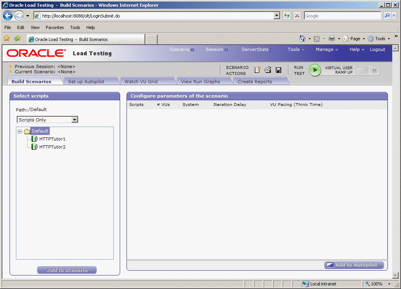Click the Logout link
Screen dimensions: 401x289
tap(377, 49)
